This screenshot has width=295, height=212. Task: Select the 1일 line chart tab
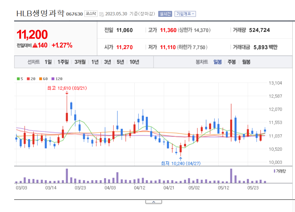pos(48,62)
